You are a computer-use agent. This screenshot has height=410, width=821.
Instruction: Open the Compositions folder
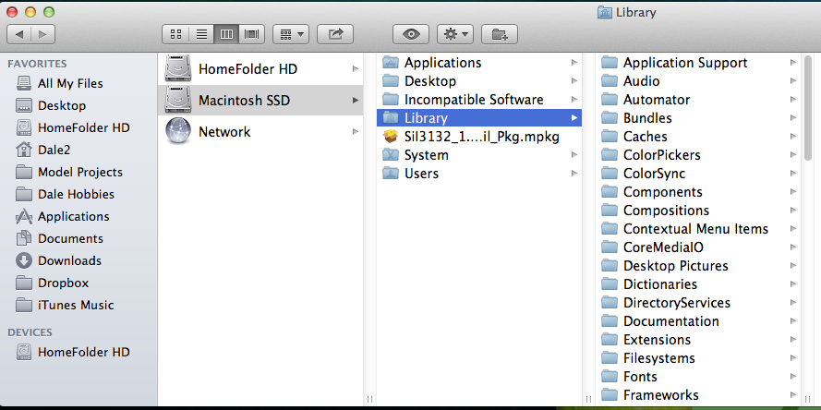(x=698, y=211)
